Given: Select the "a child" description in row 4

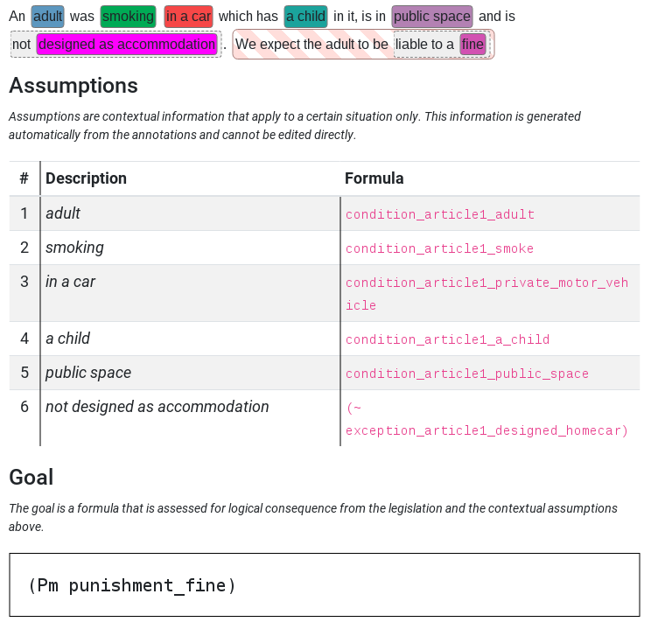Looking at the screenshot, I should 68,339.
